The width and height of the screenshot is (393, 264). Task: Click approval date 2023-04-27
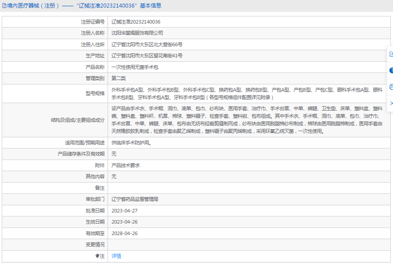(x=124, y=211)
